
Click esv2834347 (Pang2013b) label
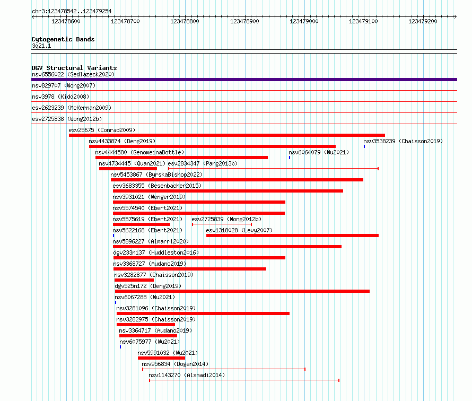pyautogui.click(x=203, y=163)
